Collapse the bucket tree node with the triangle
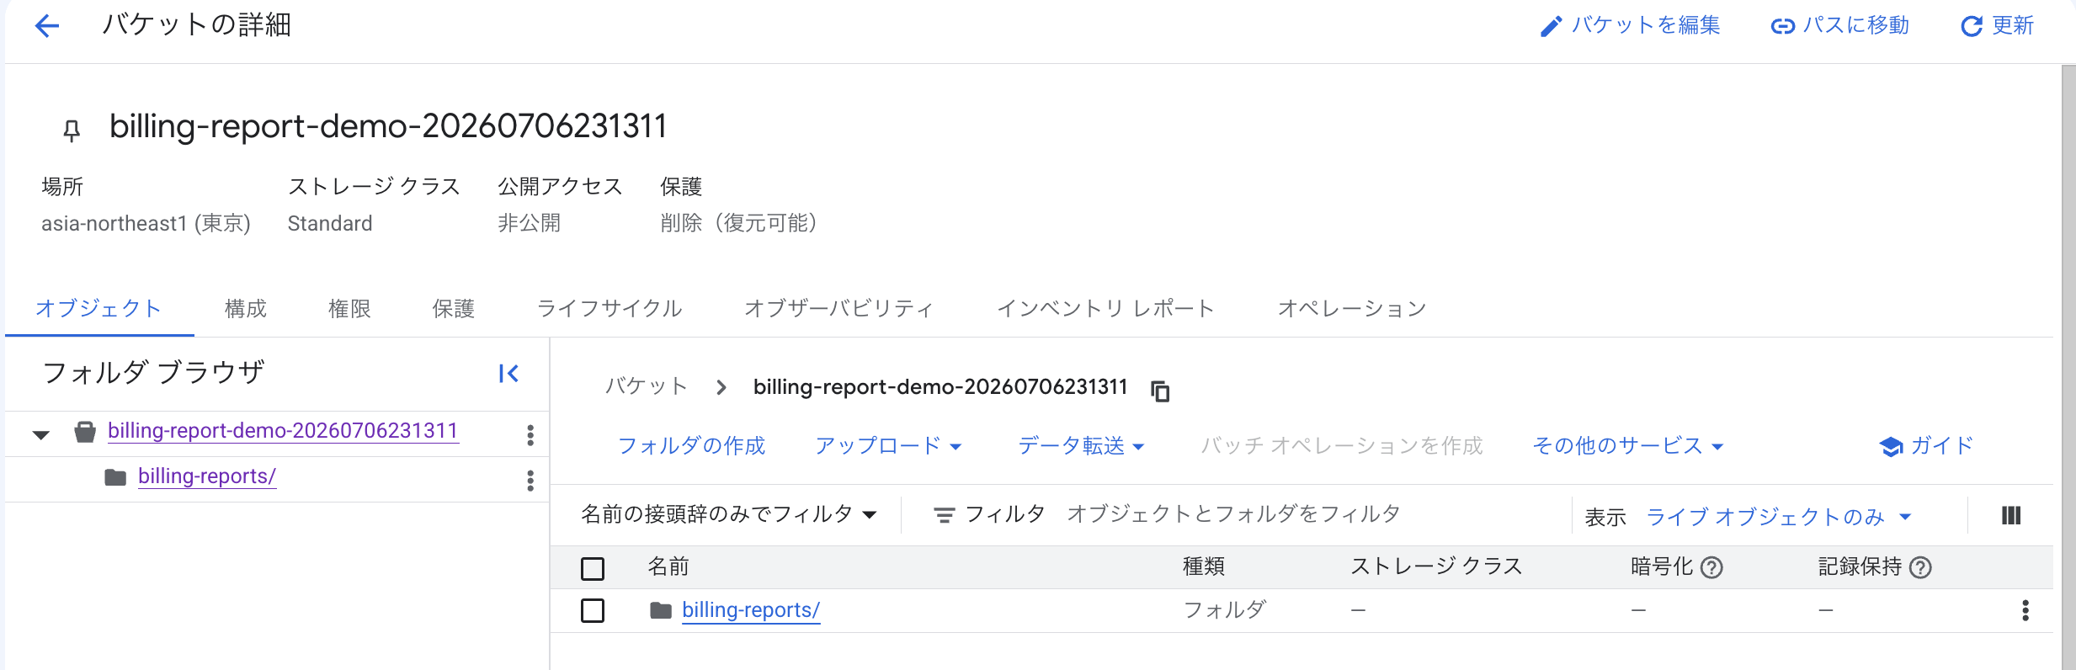The image size is (2076, 670). [41, 434]
